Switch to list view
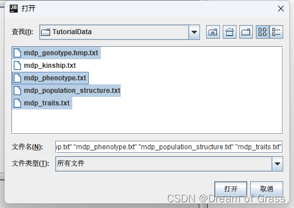 (x=263, y=32)
